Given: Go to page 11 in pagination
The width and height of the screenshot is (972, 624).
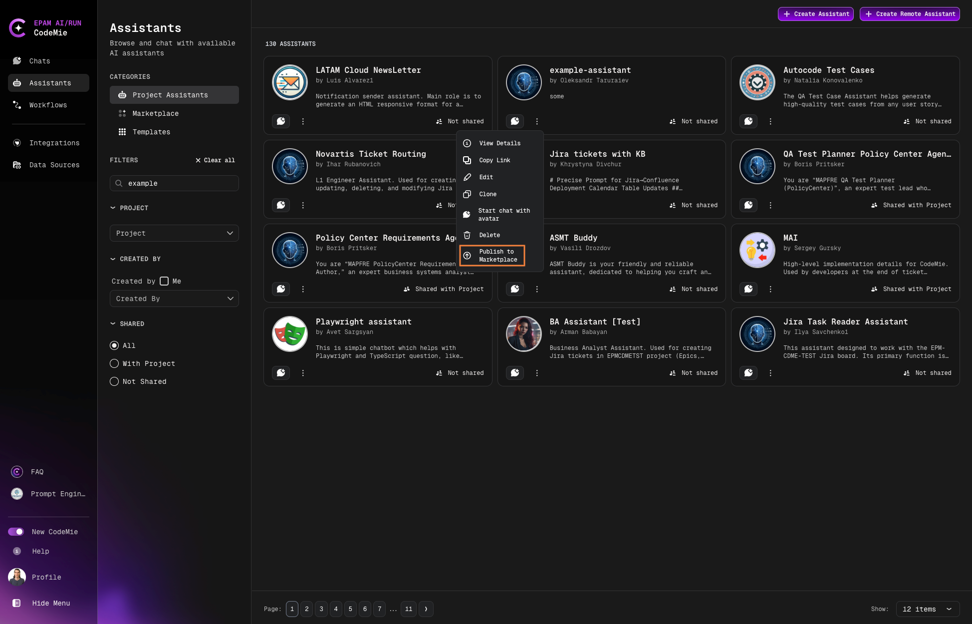Looking at the screenshot, I should coord(408,609).
